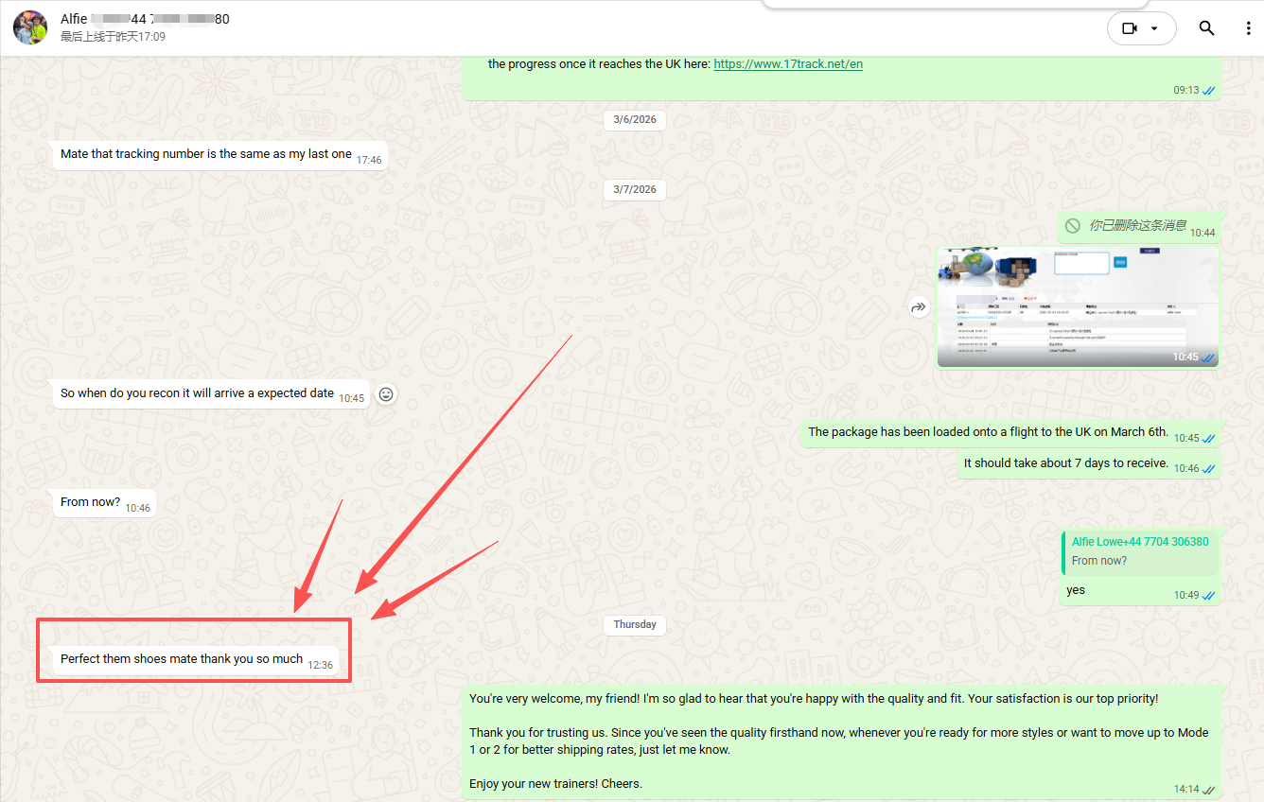
Task: Open Alfie's profile picture
Action: (x=30, y=27)
